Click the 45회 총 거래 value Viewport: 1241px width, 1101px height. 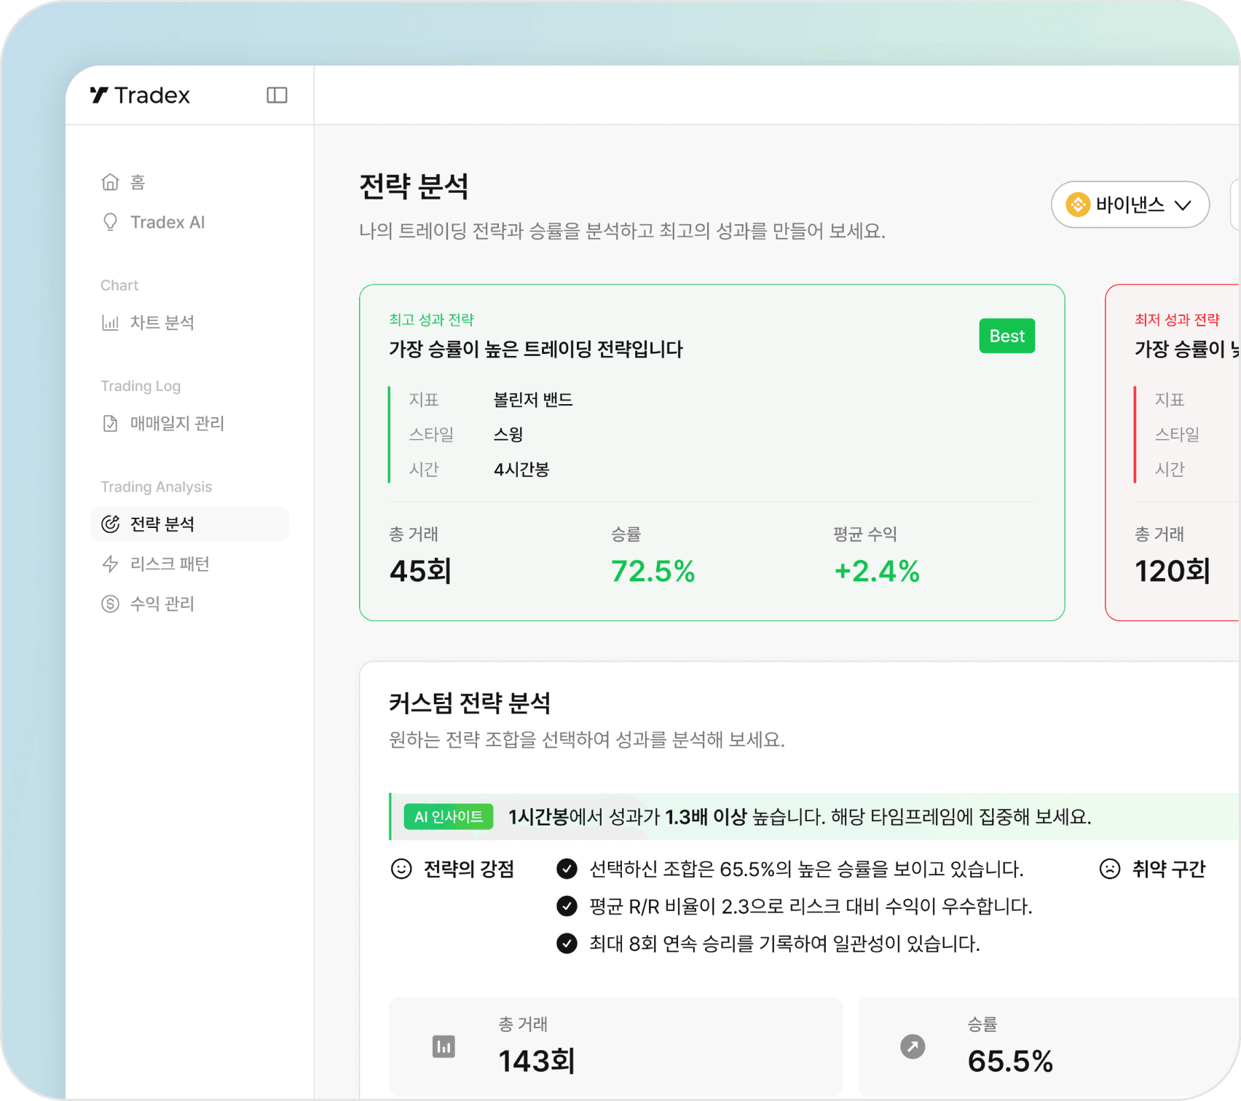tap(421, 571)
